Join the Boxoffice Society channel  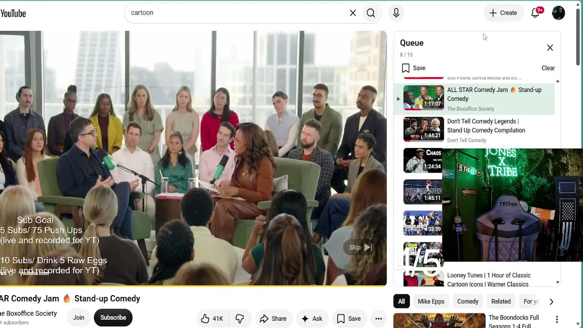pos(79,318)
